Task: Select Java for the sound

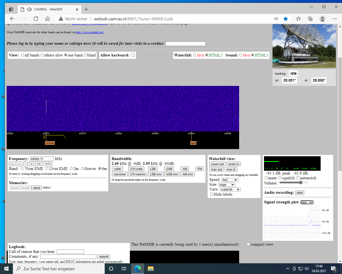Action: [240, 55]
